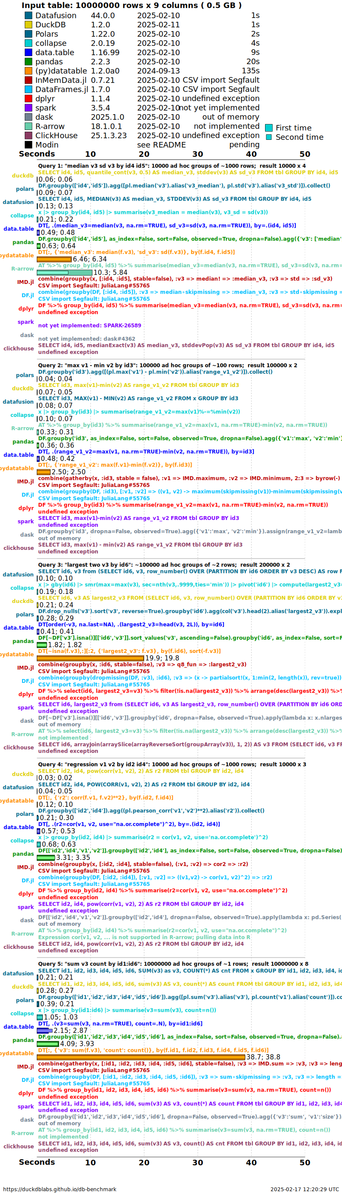Image resolution: width=342 pixels, height=1193 pixels.
Task: Click the '6.46; 6.34' timing value
Action: click(90, 260)
